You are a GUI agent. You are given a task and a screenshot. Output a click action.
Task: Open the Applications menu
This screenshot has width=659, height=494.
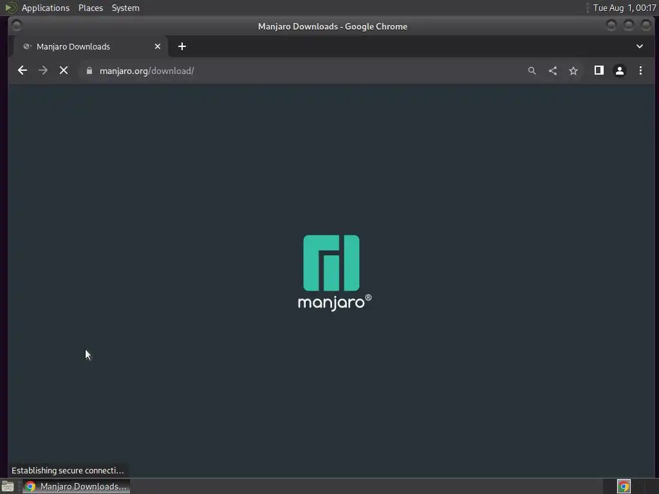click(46, 8)
